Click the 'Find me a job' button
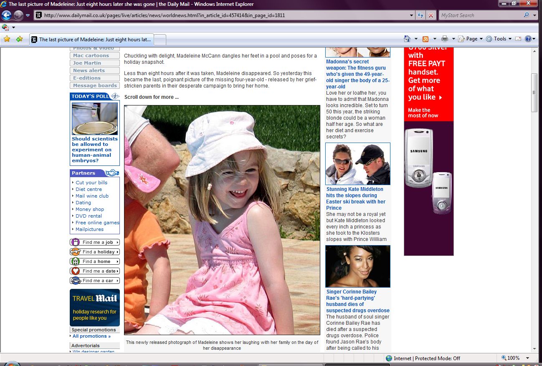Image resolution: width=542 pixels, height=366 pixels. (x=95, y=242)
